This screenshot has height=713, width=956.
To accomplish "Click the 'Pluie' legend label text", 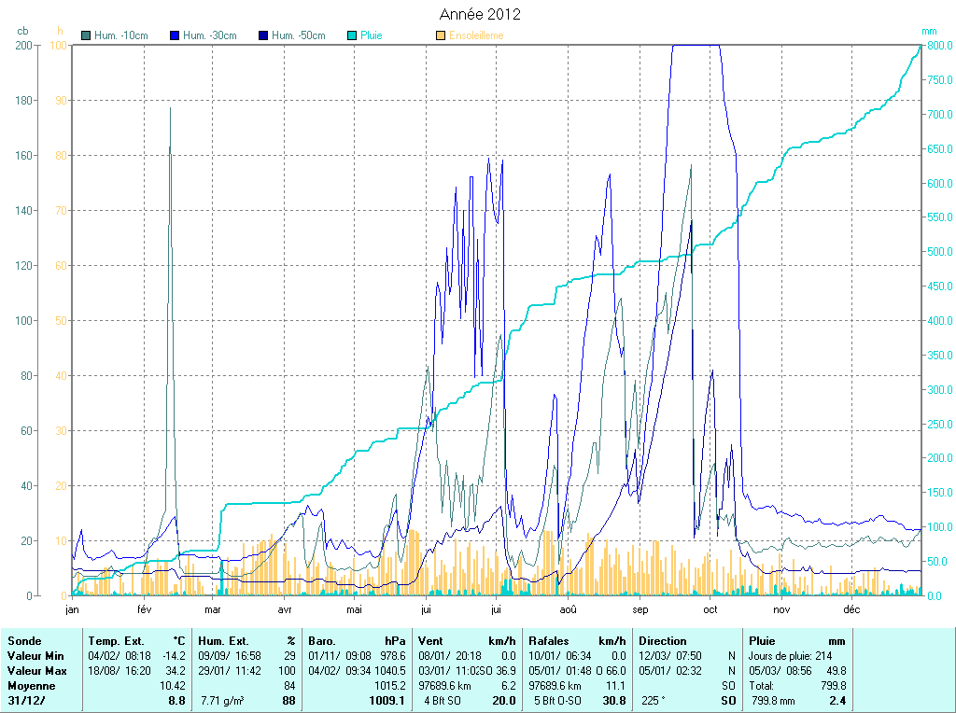I will click(372, 35).
